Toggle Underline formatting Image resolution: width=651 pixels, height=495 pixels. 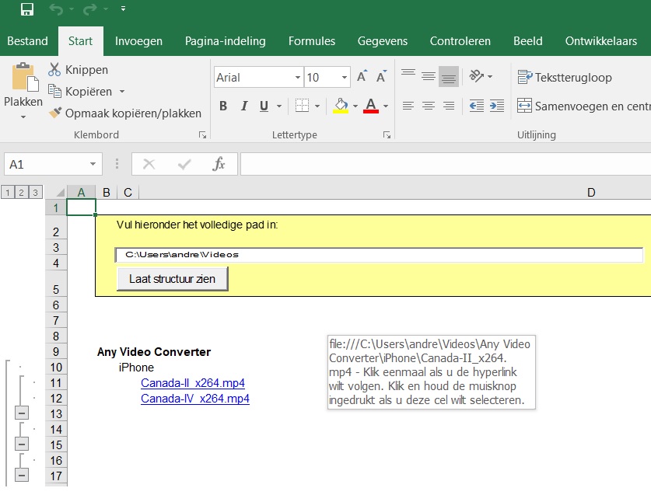(x=264, y=106)
